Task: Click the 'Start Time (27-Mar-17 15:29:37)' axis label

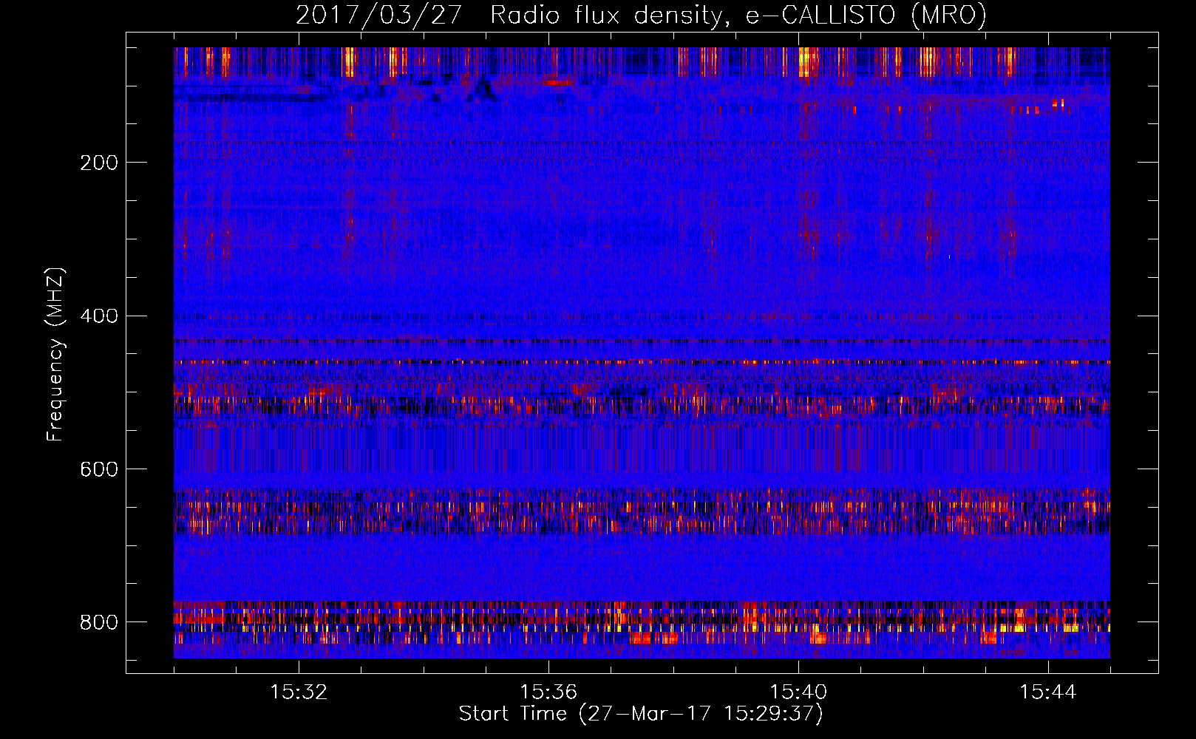Action: [641, 714]
